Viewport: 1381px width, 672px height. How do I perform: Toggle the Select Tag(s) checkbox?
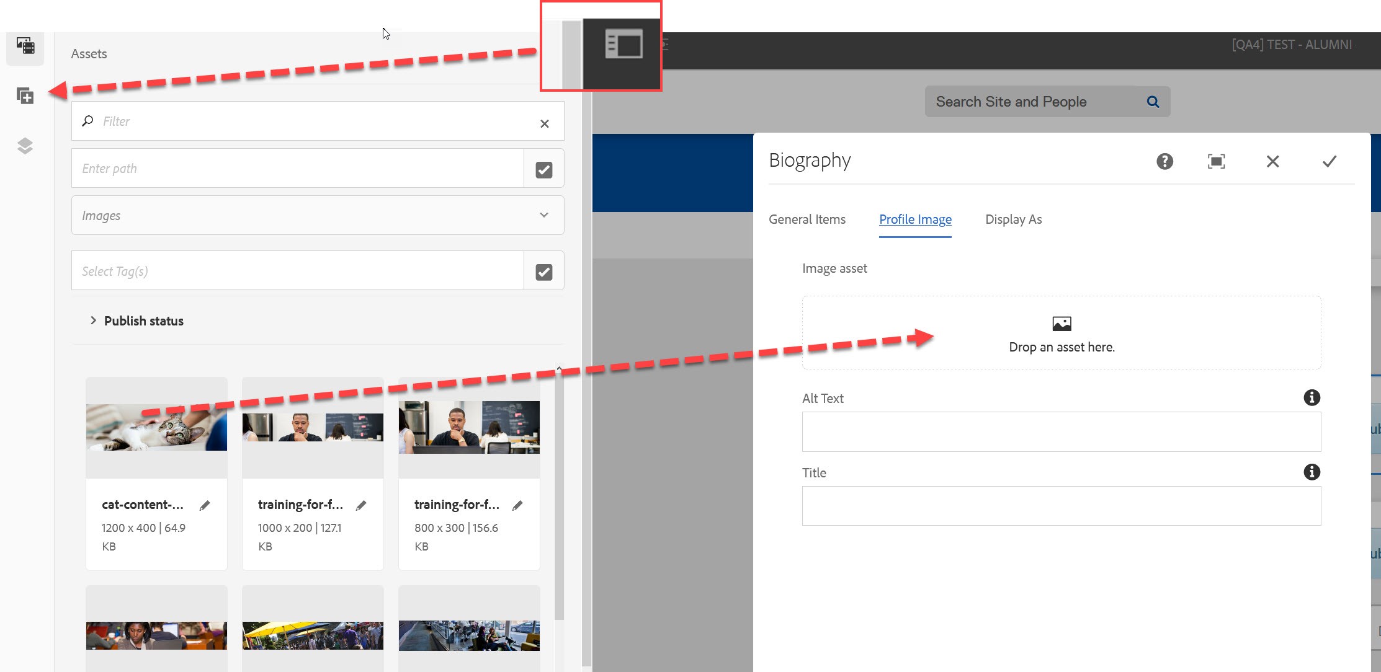pos(544,272)
